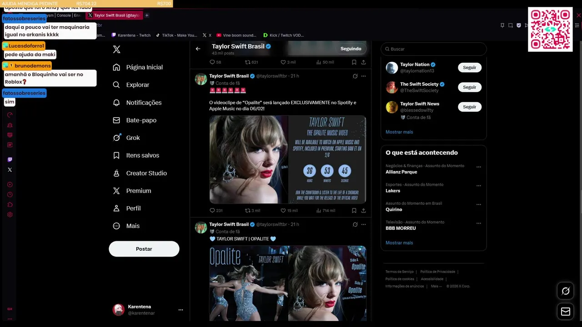
Task: Click the Buscar search field
Action: pos(434,49)
